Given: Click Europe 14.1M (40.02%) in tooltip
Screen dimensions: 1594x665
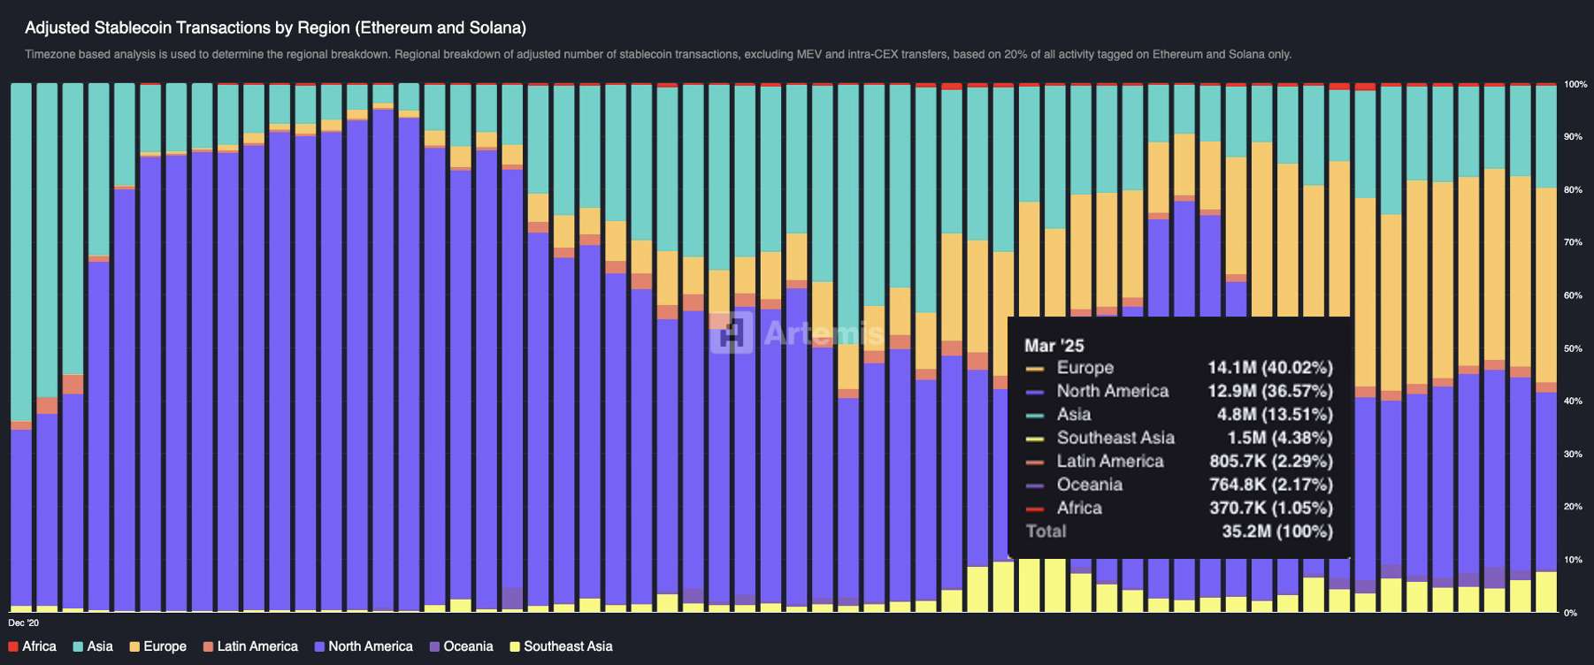Looking at the screenshot, I should click(x=1179, y=368).
